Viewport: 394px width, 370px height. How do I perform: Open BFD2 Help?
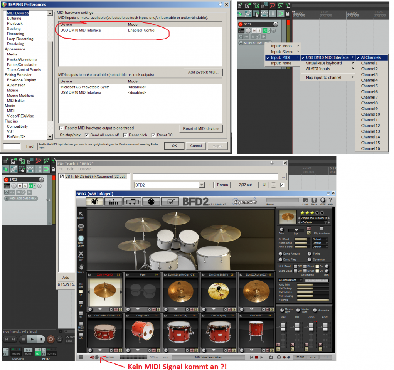click(330, 201)
